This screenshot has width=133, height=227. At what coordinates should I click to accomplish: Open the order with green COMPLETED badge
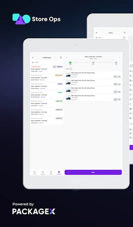tap(47, 103)
